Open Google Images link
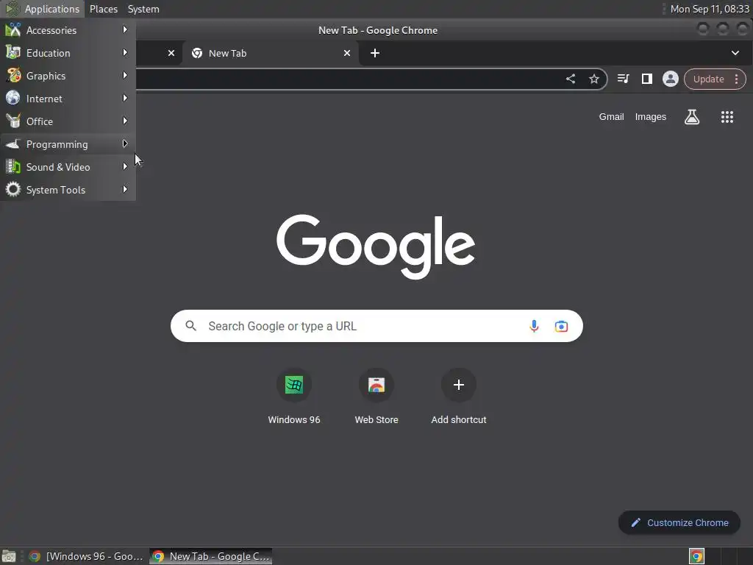This screenshot has width=753, height=565. tap(651, 117)
